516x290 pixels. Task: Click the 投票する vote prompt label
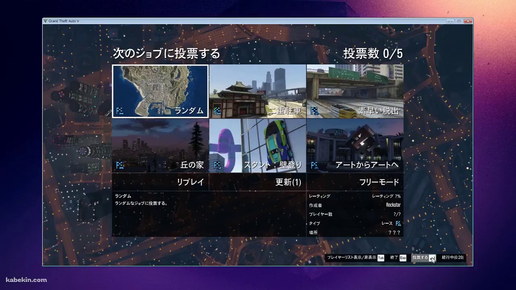[420, 257]
